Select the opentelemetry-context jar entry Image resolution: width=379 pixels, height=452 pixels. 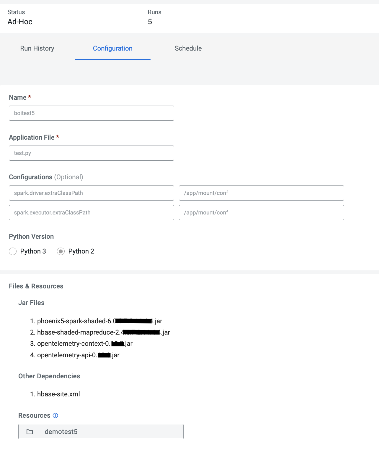84,343
